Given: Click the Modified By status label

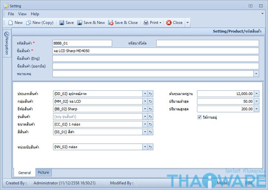Looking at the screenshot, I should [122, 183].
